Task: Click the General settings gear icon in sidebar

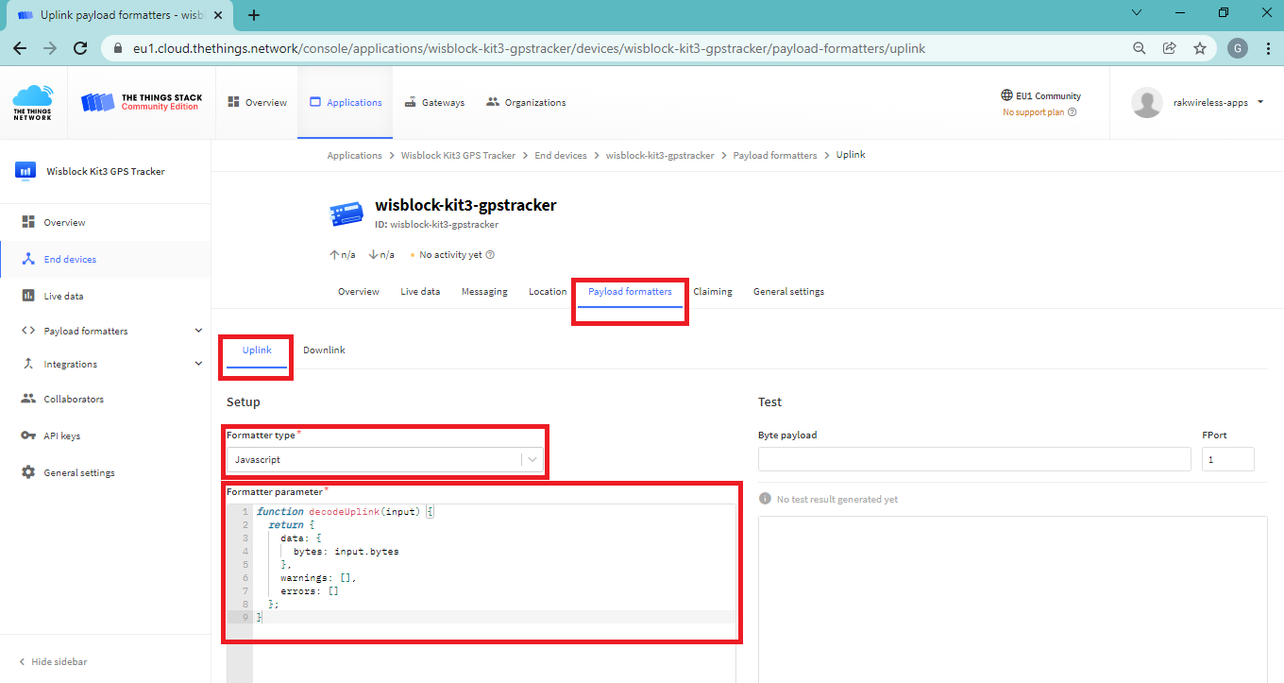Action: (27, 472)
